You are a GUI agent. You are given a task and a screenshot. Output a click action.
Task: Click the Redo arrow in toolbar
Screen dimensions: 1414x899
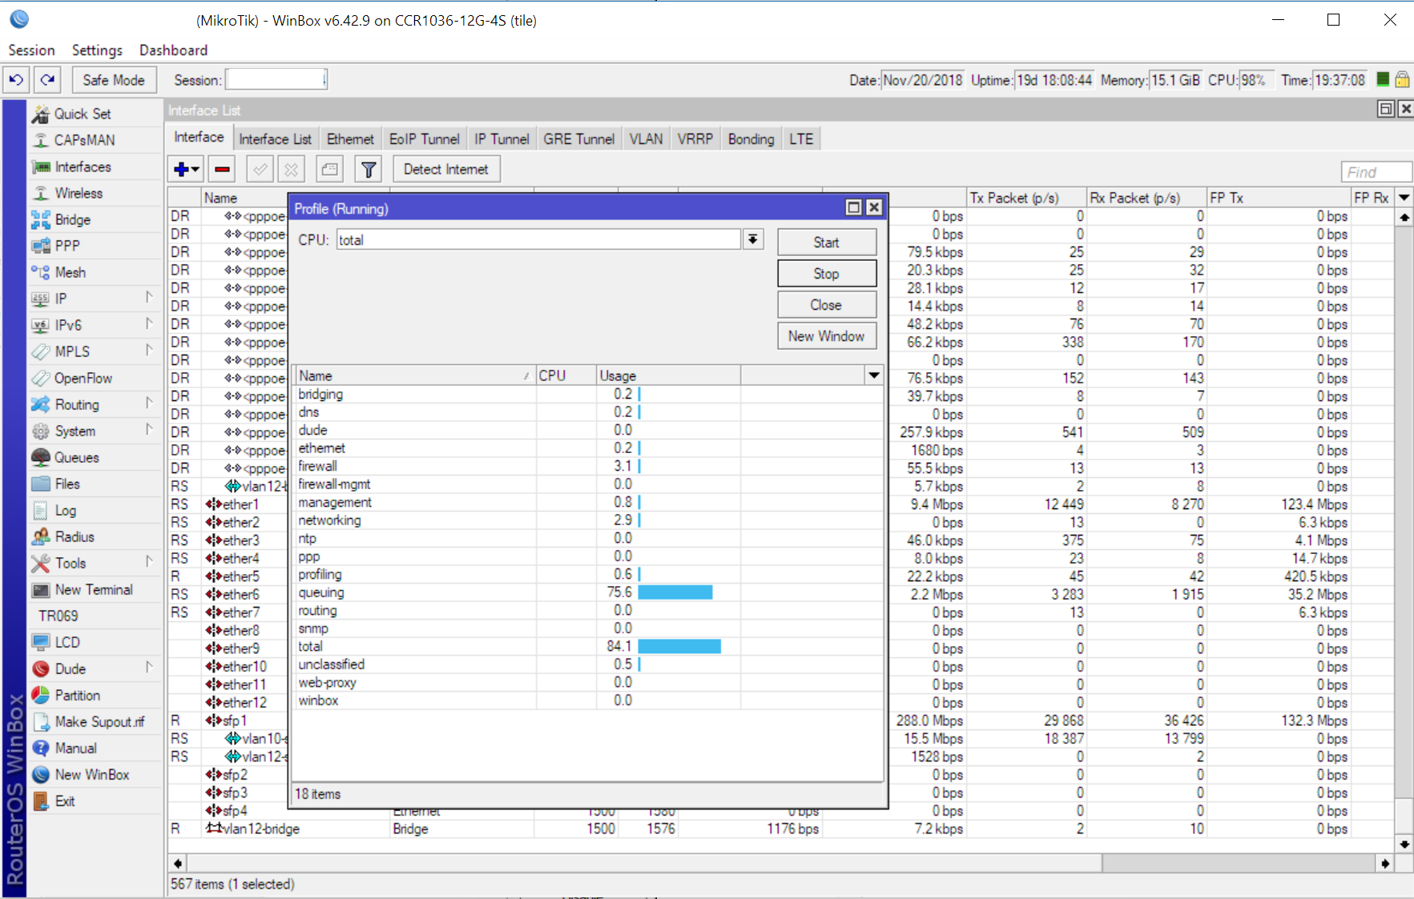pyautogui.click(x=48, y=80)
